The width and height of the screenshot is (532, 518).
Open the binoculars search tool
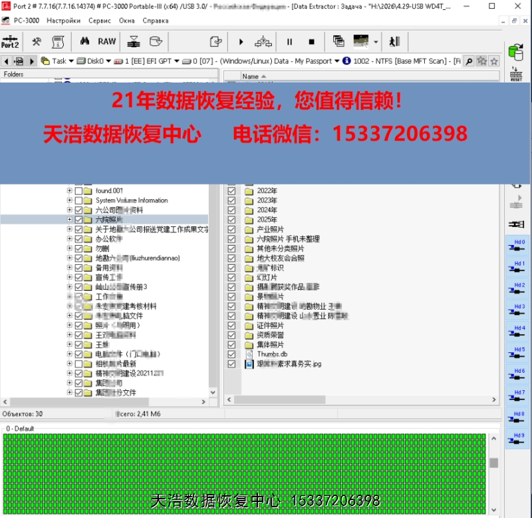point(84,41)
